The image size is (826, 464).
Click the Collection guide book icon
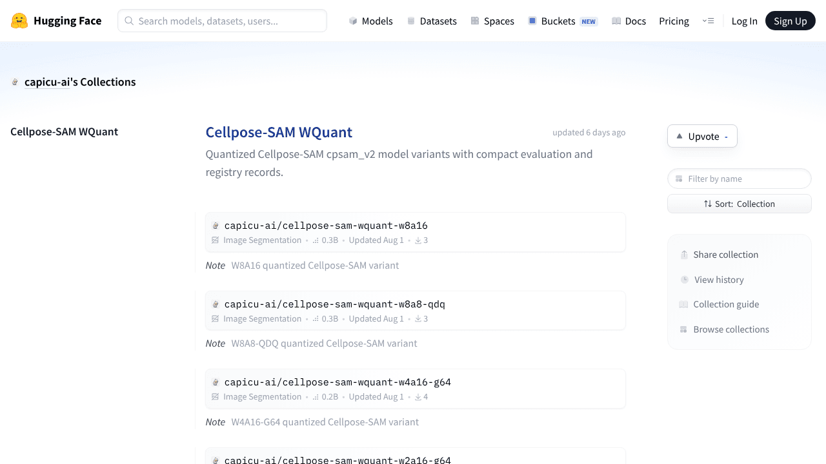point(683,304)
